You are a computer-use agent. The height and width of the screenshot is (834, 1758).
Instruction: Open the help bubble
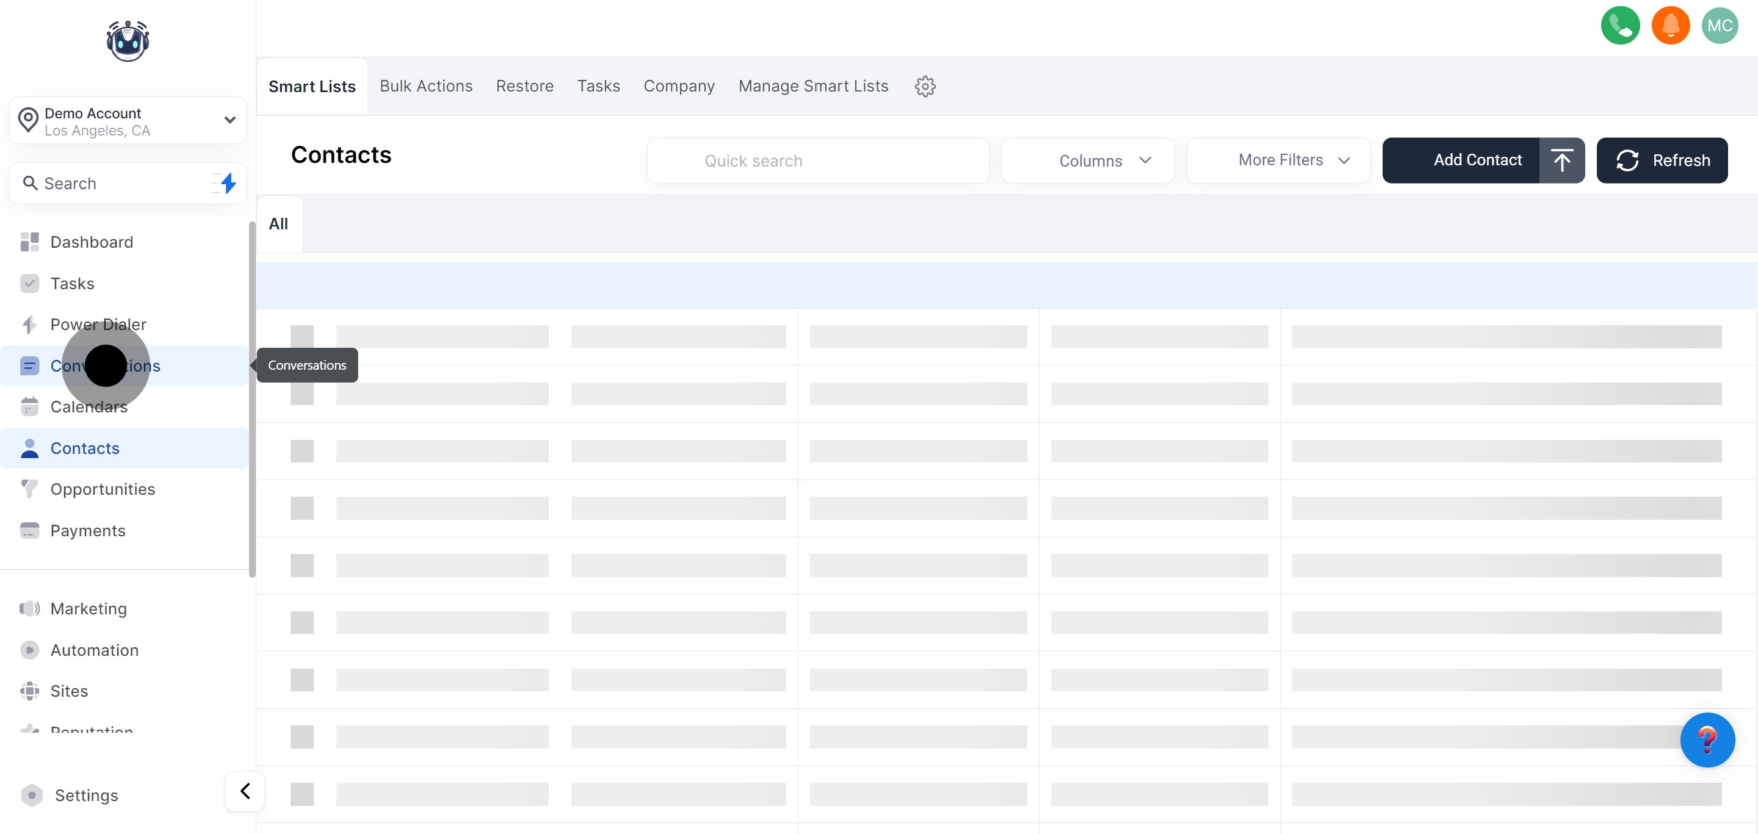tap(1707, 740)
